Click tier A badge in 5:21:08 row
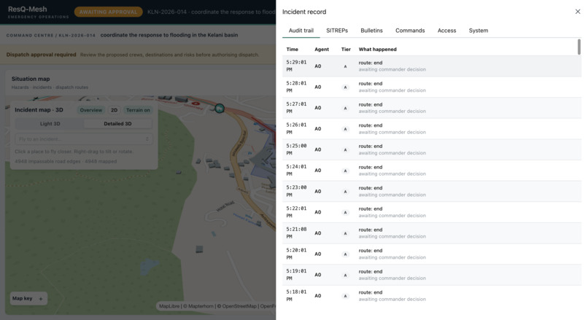Screen dimensions: 588x320 coord(345,233)
